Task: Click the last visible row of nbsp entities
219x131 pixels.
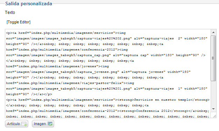Action: 107,116
